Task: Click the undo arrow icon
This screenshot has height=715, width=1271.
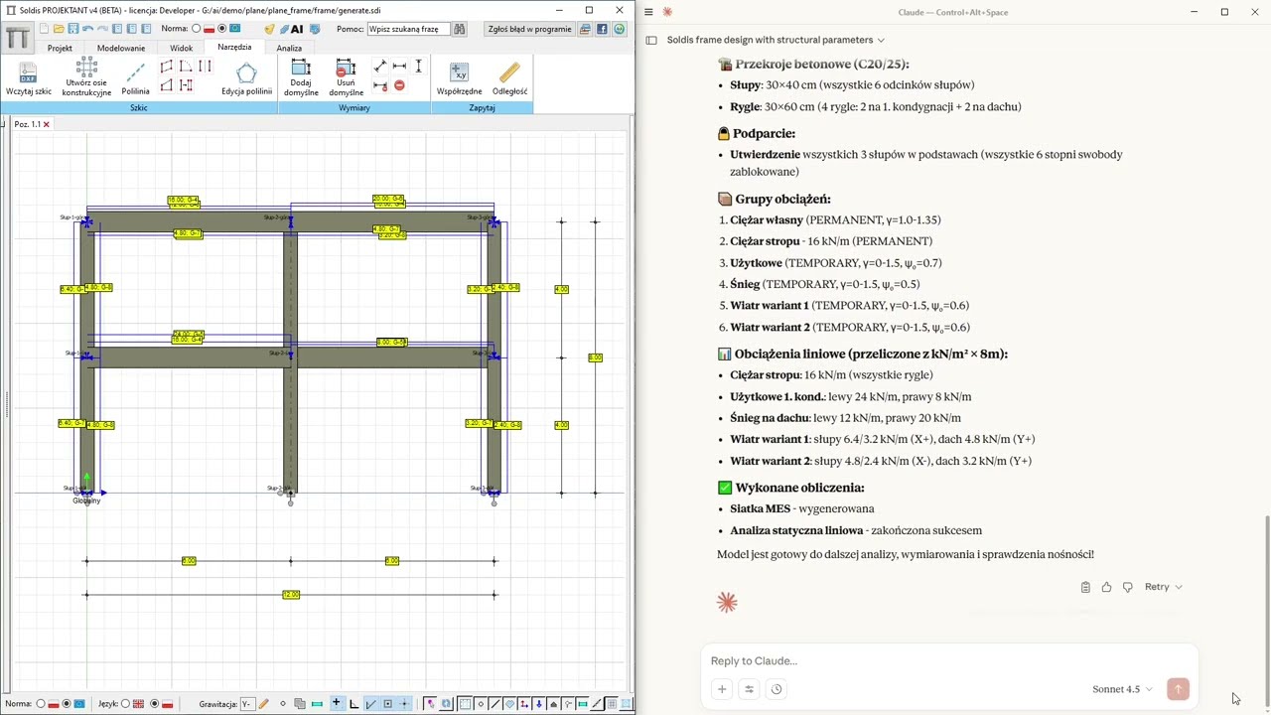Action: [88, 29]
